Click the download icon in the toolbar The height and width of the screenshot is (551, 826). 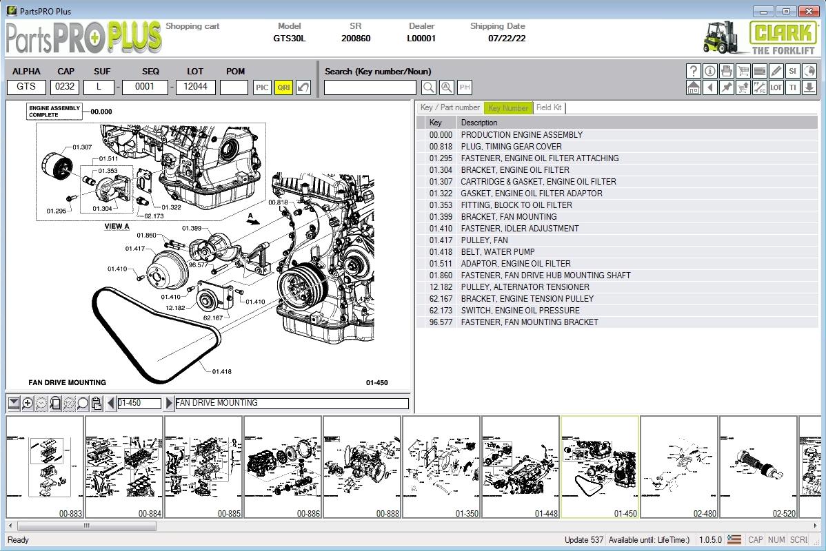[809, 87]
